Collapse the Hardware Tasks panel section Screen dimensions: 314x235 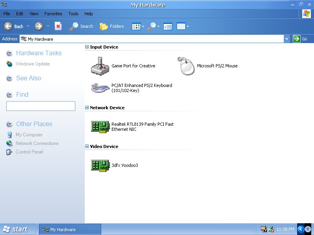point(9,53)
